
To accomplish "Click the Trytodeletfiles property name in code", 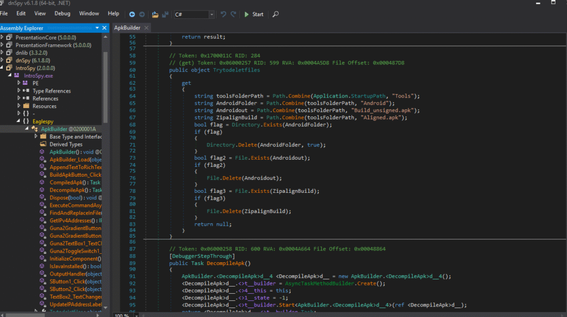I will pos(236,70).
